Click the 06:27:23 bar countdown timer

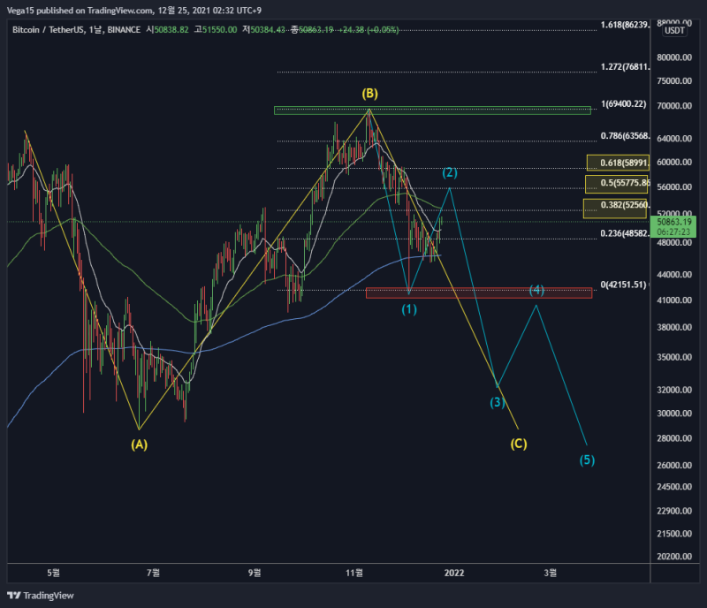point(673,232)
